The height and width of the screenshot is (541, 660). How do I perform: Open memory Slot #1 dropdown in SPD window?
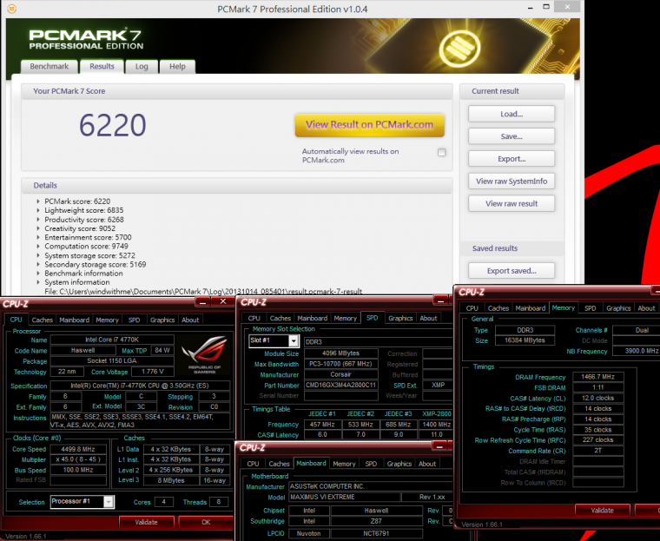294,340
